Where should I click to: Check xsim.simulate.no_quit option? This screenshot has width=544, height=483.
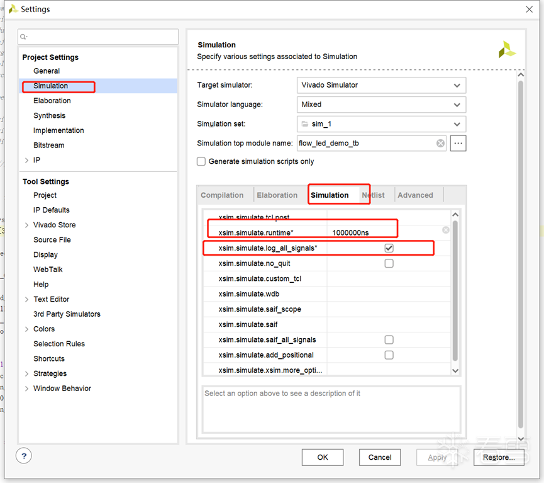389,263
